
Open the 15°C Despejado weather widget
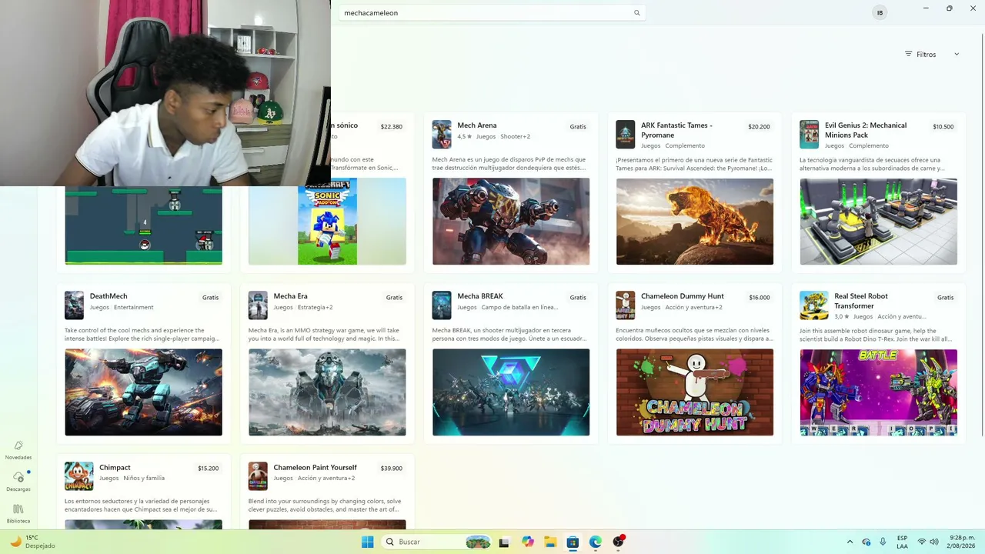coord(32,542)
